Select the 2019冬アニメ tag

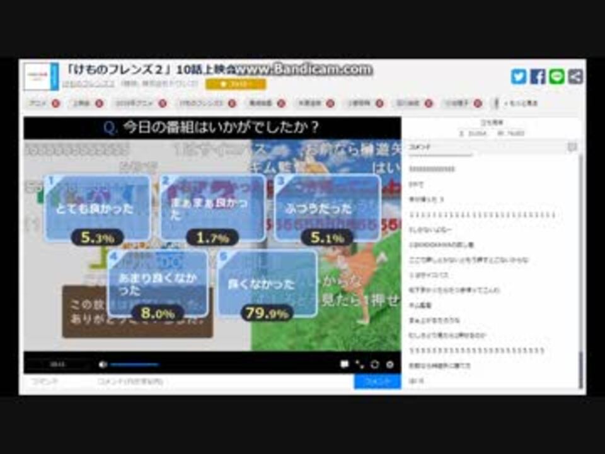pos(134,103)
